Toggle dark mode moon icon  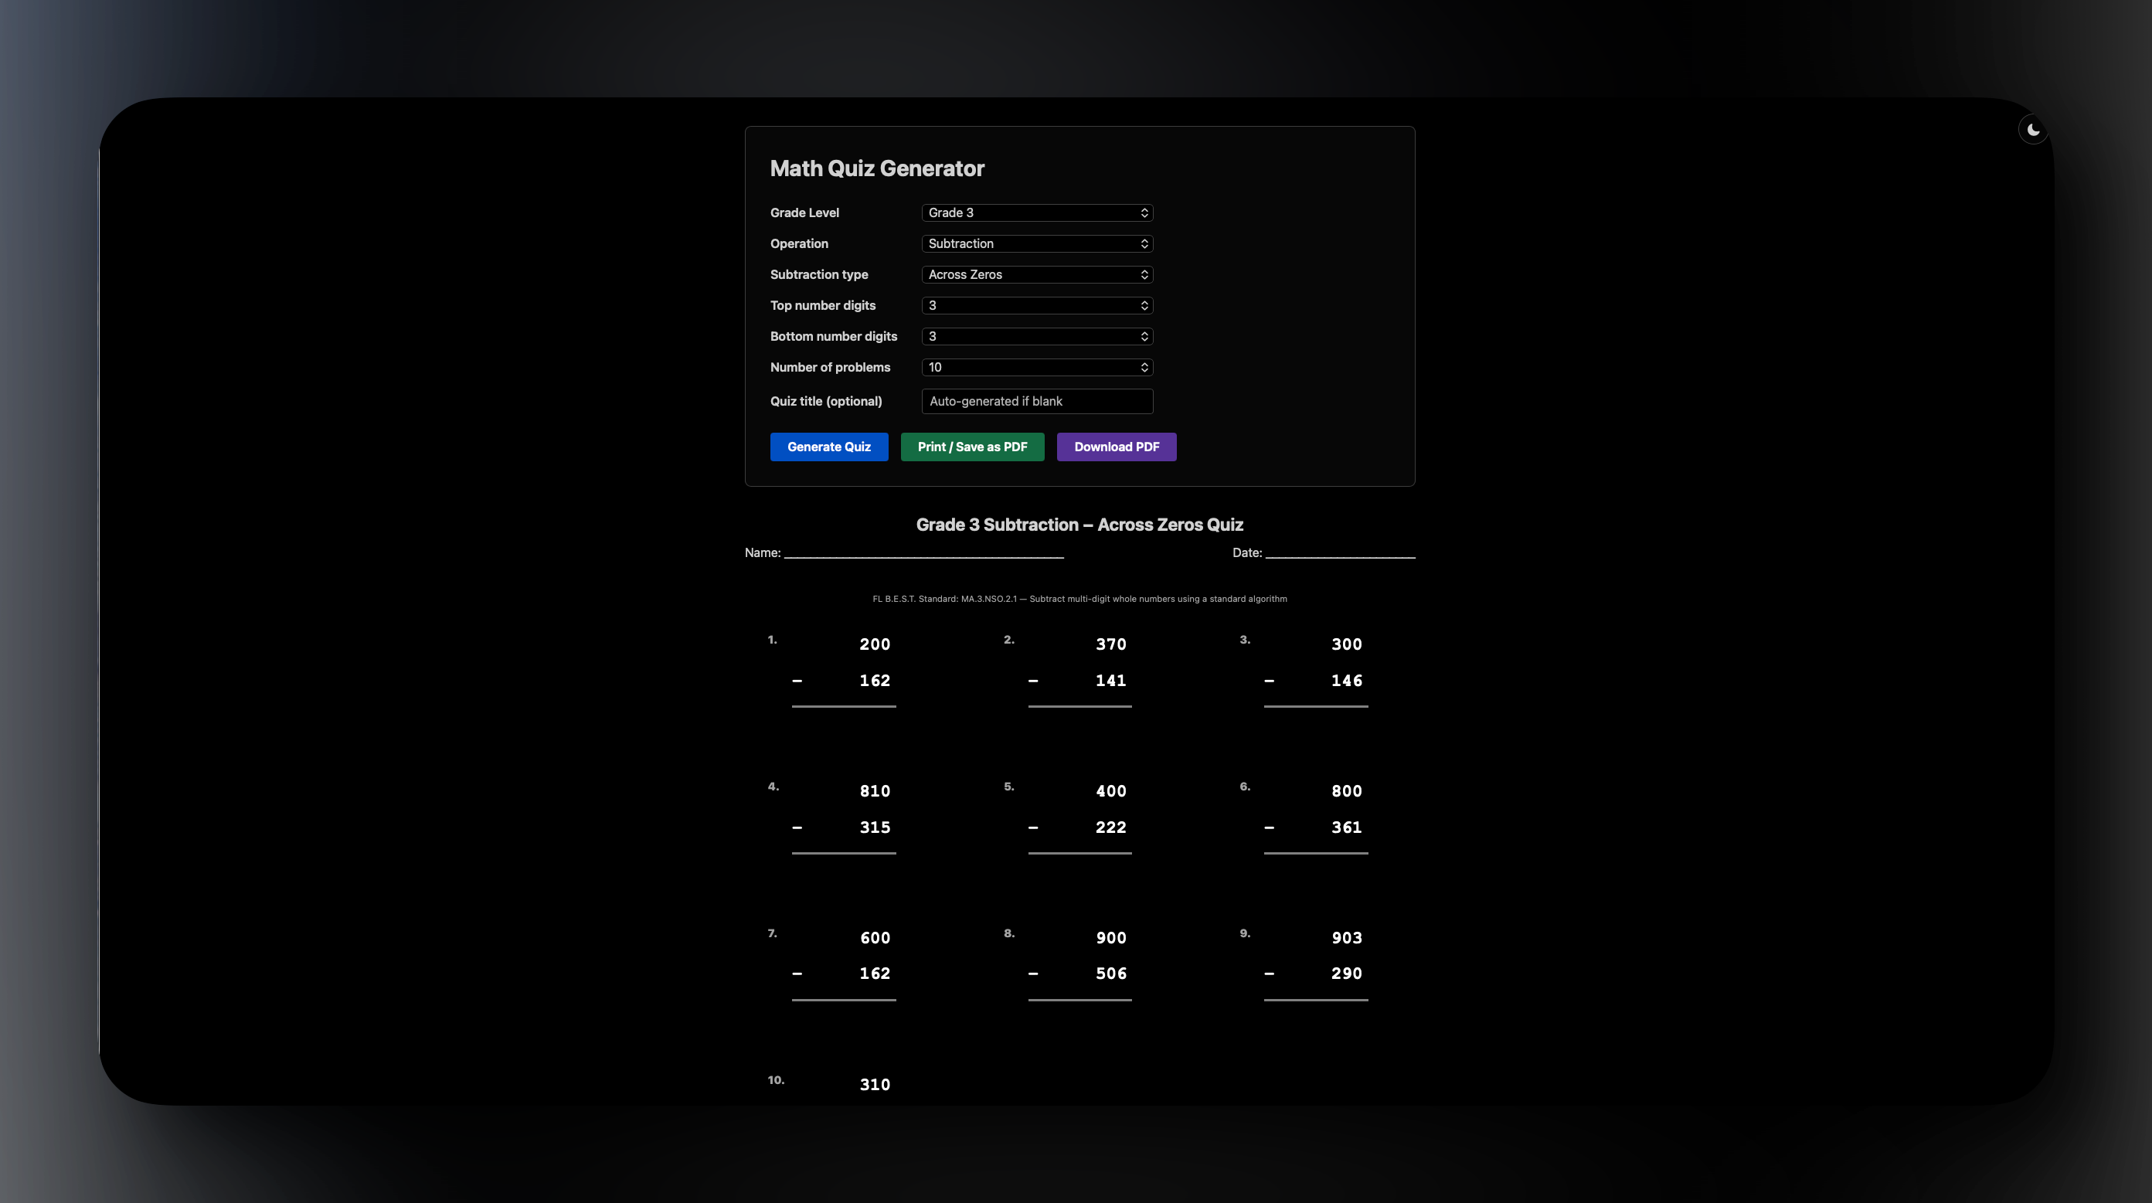point(2032,131)
